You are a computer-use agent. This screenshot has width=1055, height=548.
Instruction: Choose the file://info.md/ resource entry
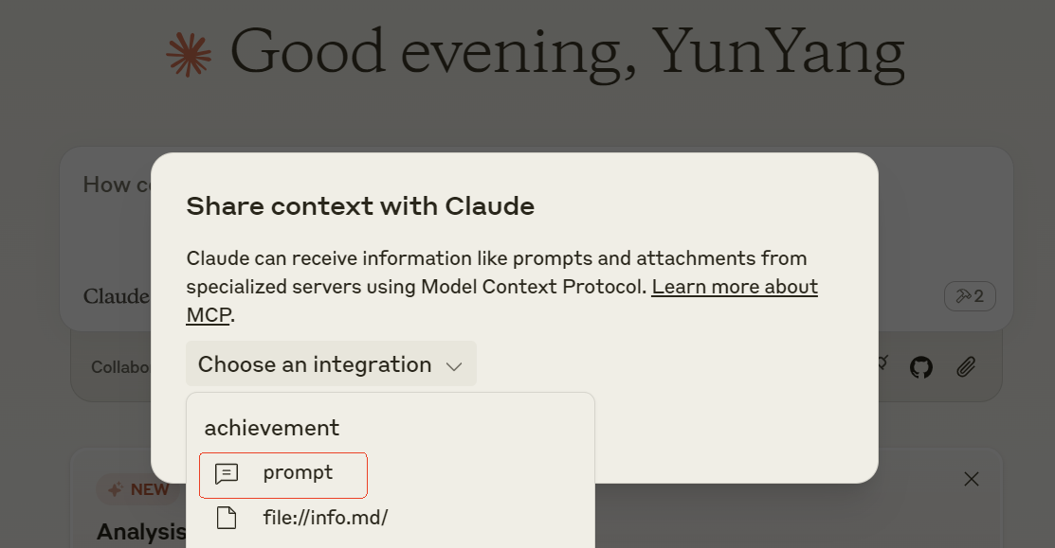(325, 518)
